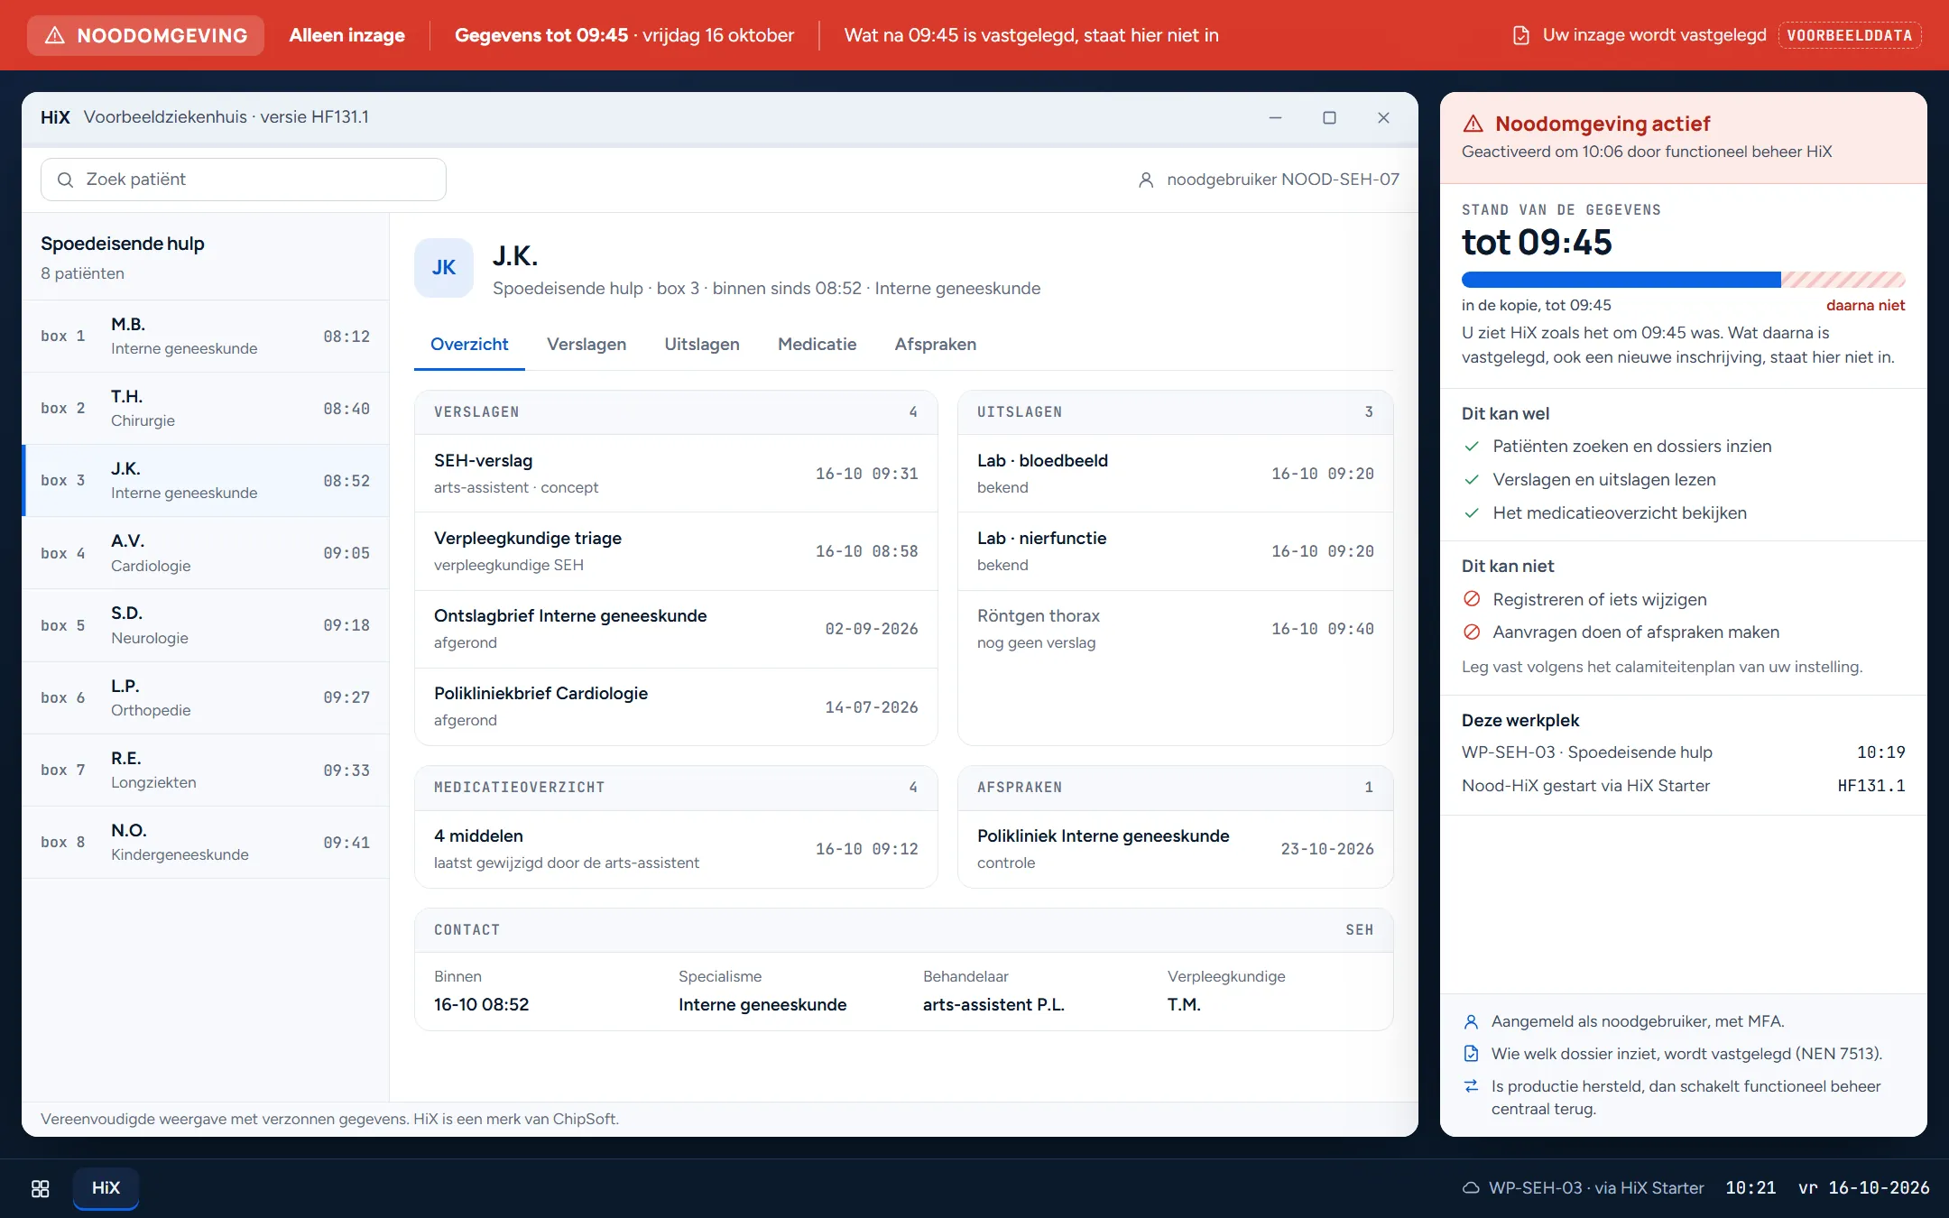The width and height of the screenshot is (1949, 1218).
Task: Open Ontslagbrief Interne geneeskunde
Action: [676, 629]
